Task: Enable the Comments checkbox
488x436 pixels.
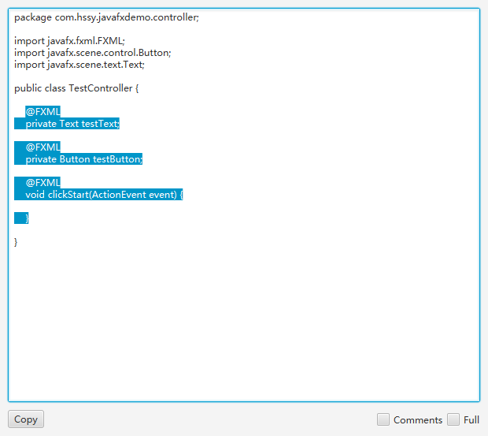Action: click(383, 419)
